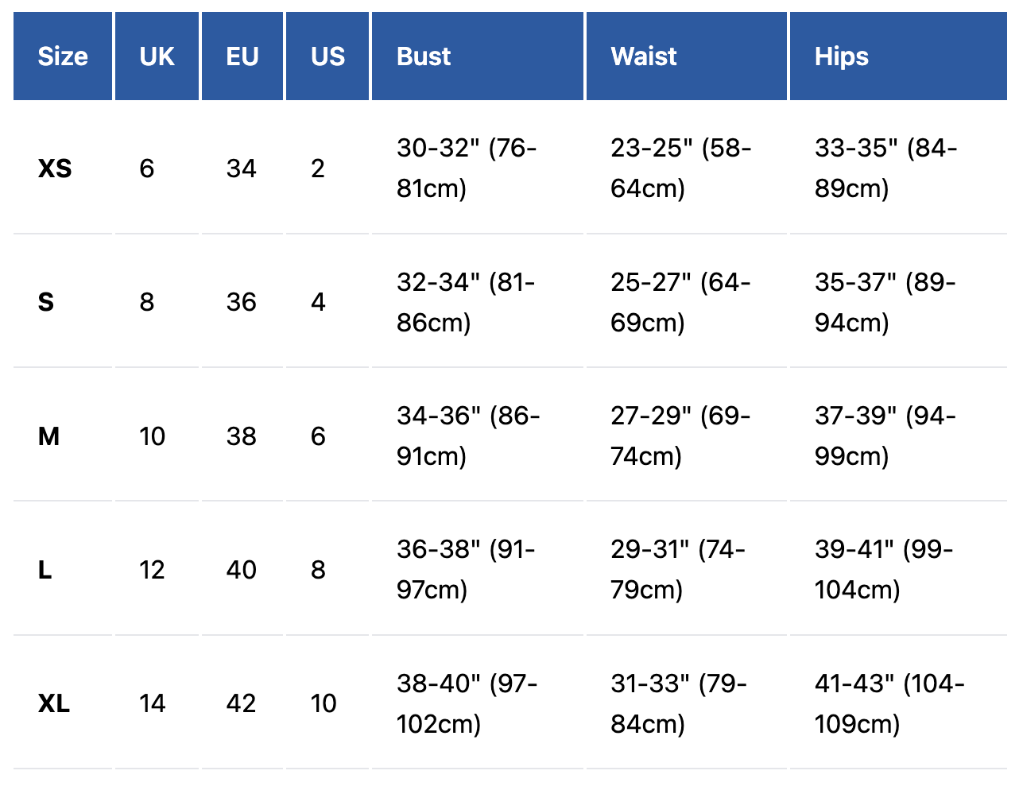Click the Bust column header

click(424, 56)
